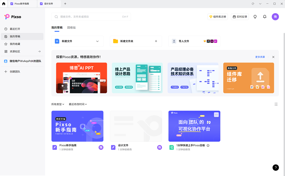Open the 面向团队的可视化协作平台 whiteboard thumbnail

point(194,126)
